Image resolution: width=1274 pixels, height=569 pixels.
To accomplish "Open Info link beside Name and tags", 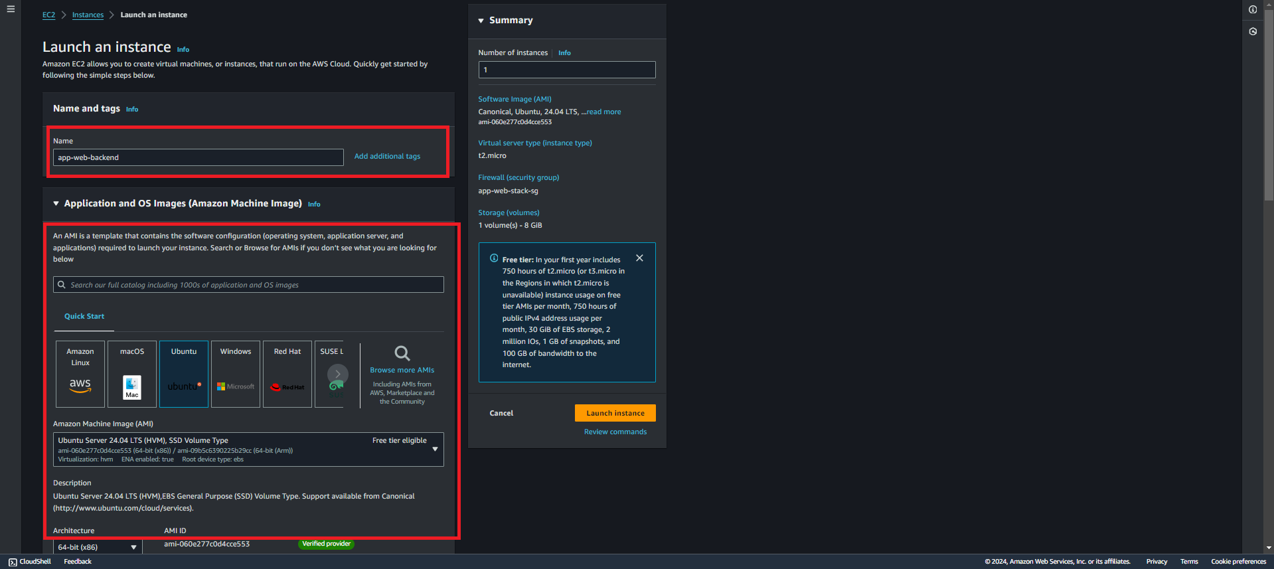I will (132, 110).
